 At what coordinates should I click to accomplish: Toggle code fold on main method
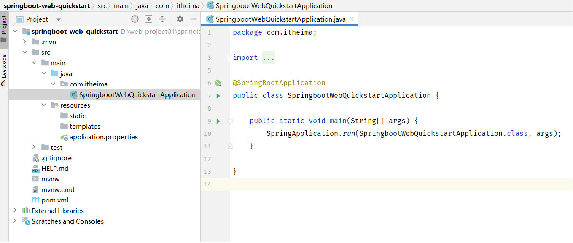tap(230, 121)
